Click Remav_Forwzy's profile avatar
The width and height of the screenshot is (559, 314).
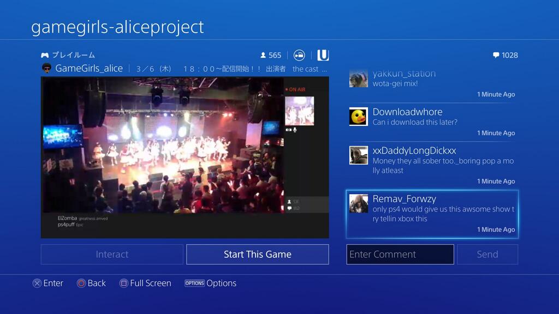click(x=358, y=203)
